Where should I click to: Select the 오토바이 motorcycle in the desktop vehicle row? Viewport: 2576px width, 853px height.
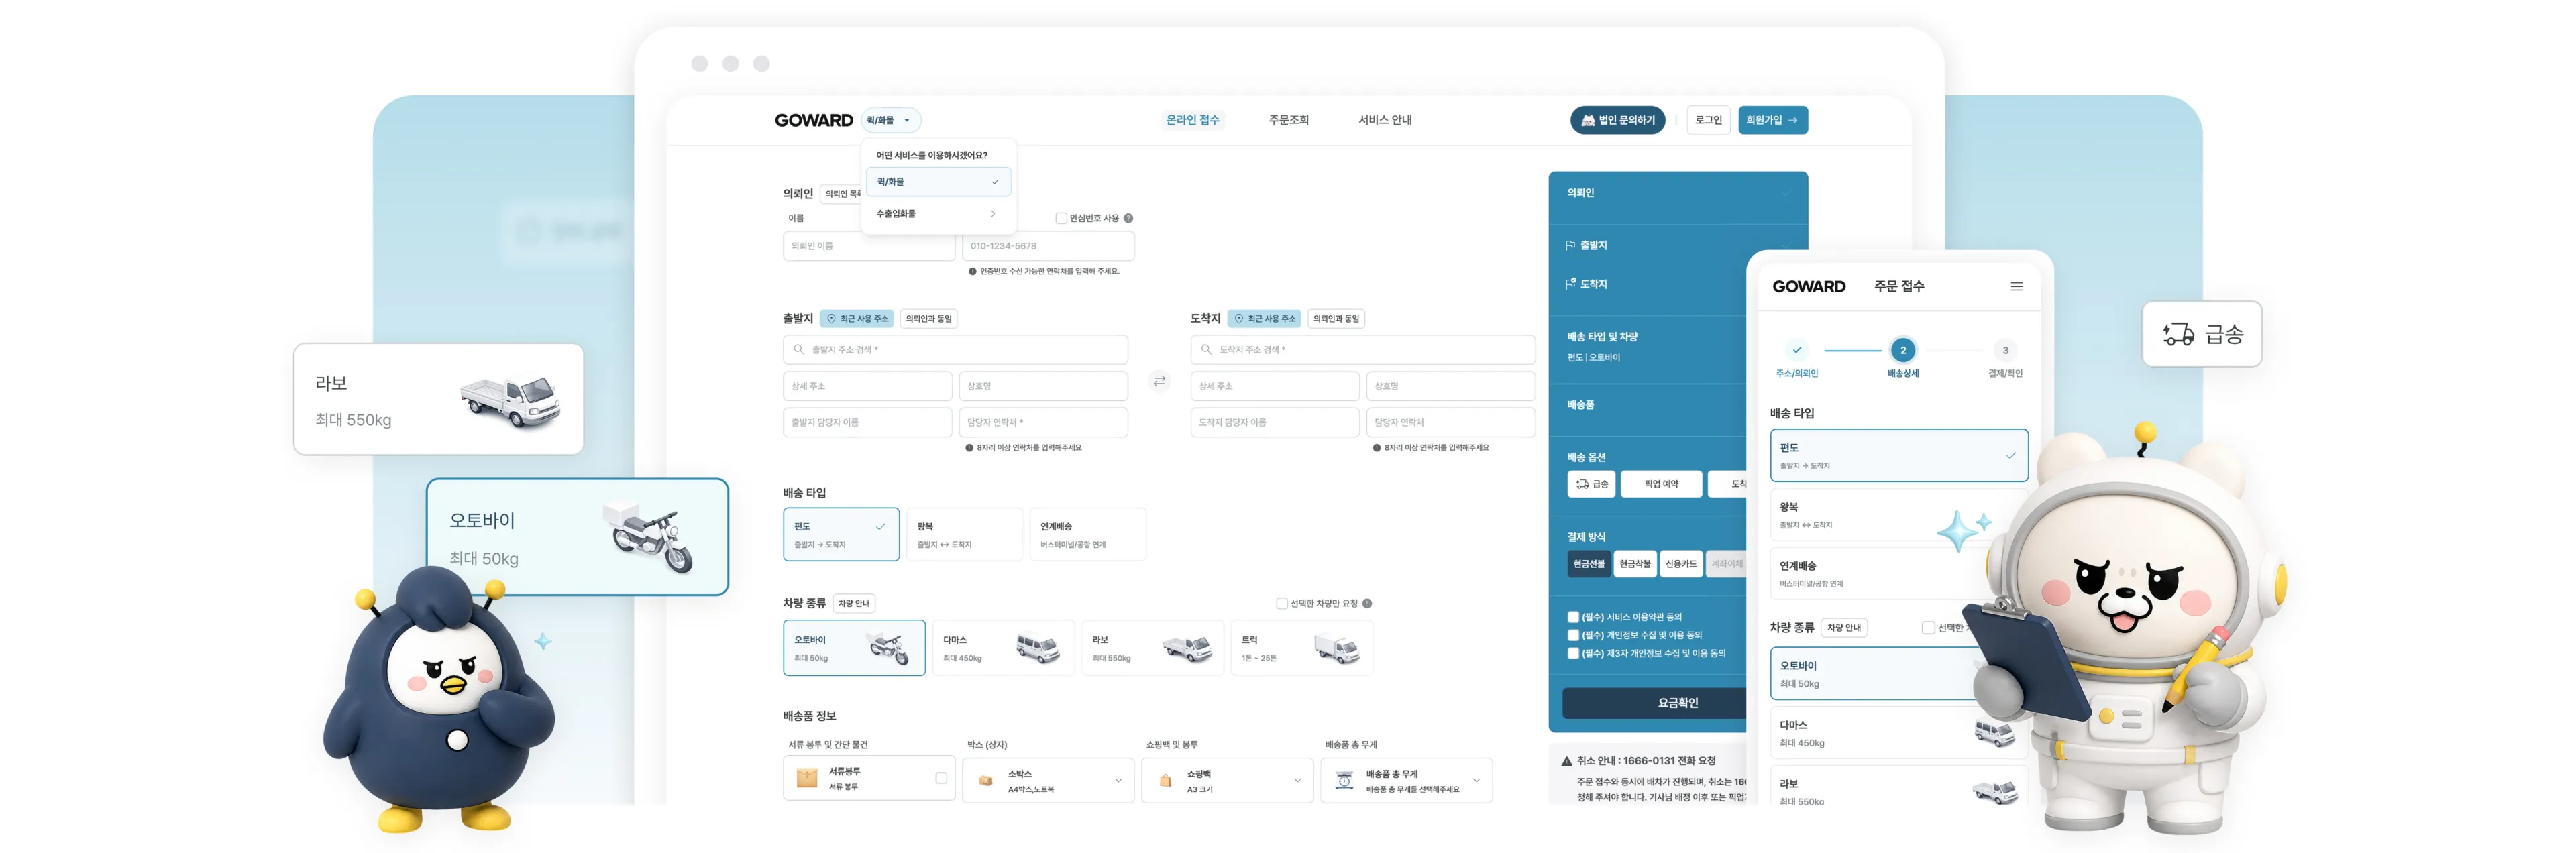(x=854, y=648)
